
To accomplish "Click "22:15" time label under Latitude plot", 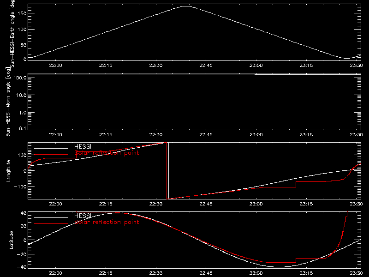I will coord(106,273).
